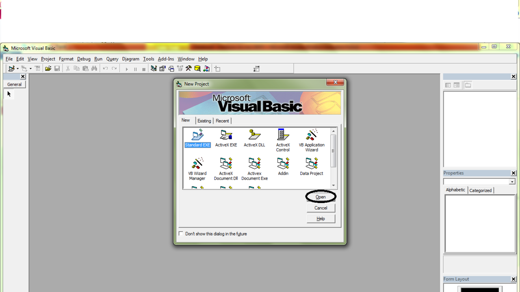Open the Add Form dropdown arrow

pos(30,69)
